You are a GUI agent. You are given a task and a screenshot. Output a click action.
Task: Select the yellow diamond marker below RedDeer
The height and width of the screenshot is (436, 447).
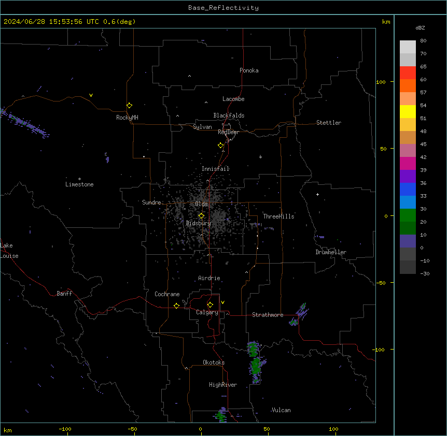(221, 146)
